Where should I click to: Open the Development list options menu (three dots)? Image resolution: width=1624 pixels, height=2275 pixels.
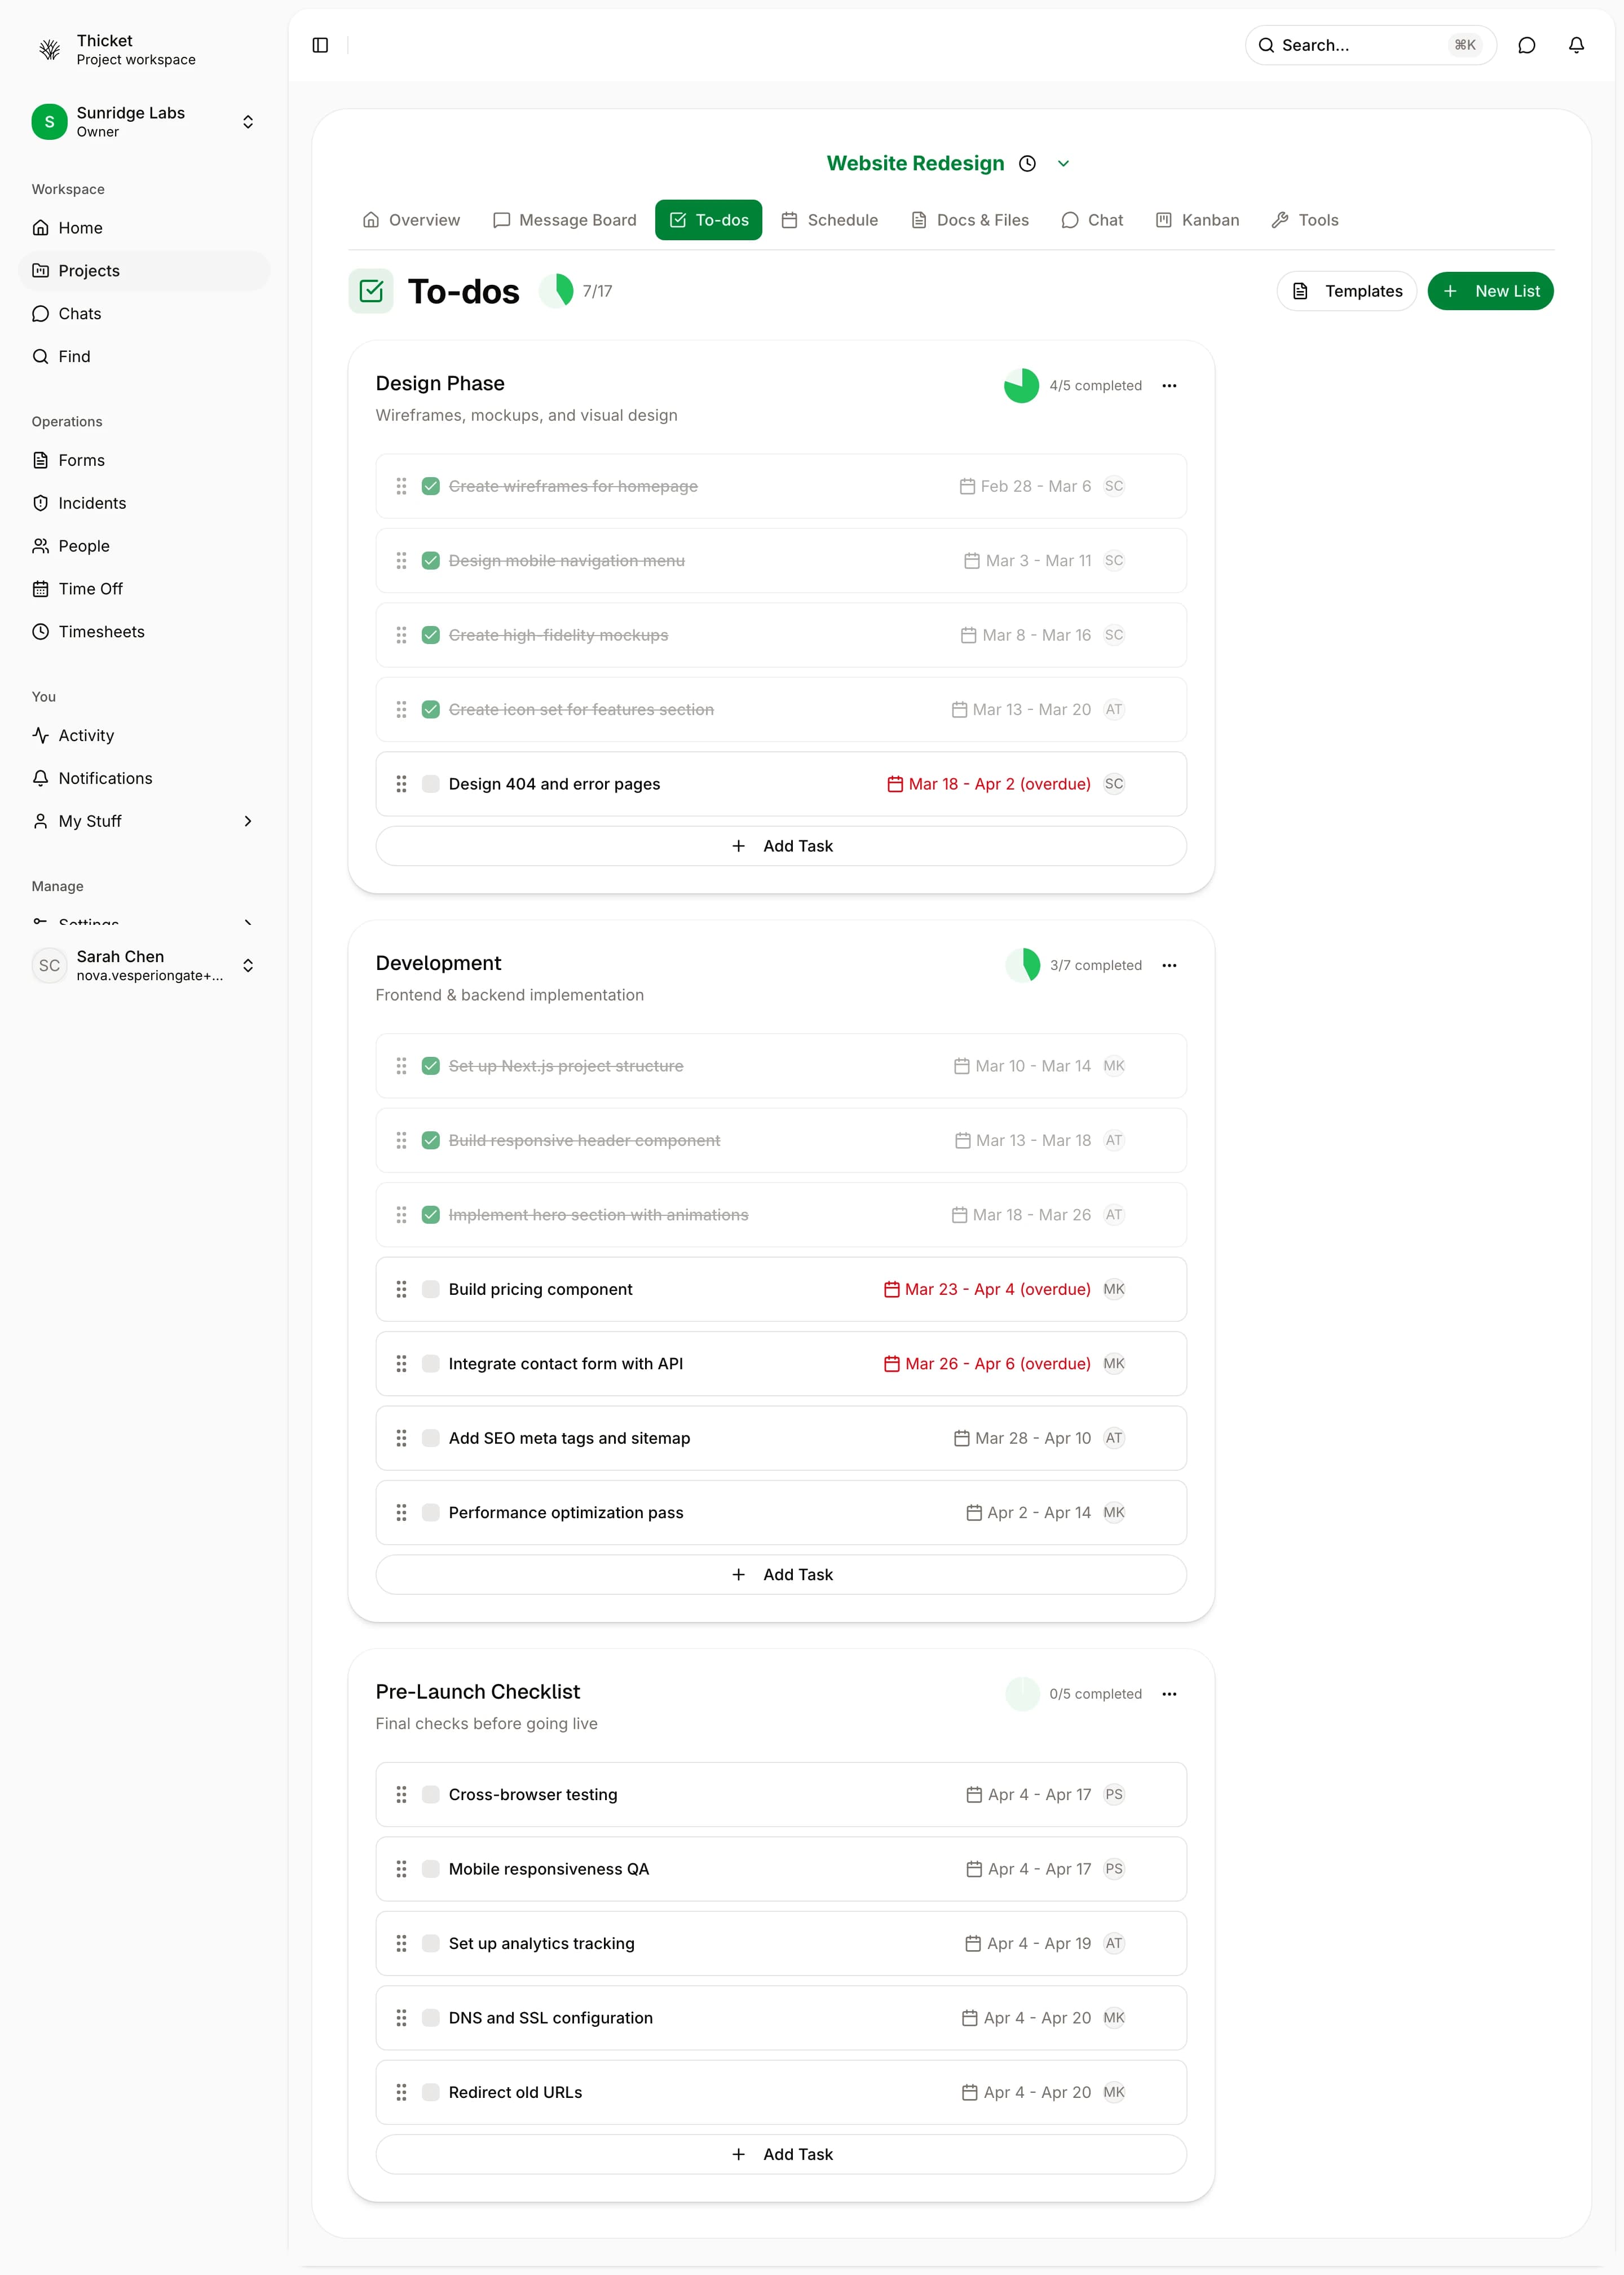tap(1169, 965)
